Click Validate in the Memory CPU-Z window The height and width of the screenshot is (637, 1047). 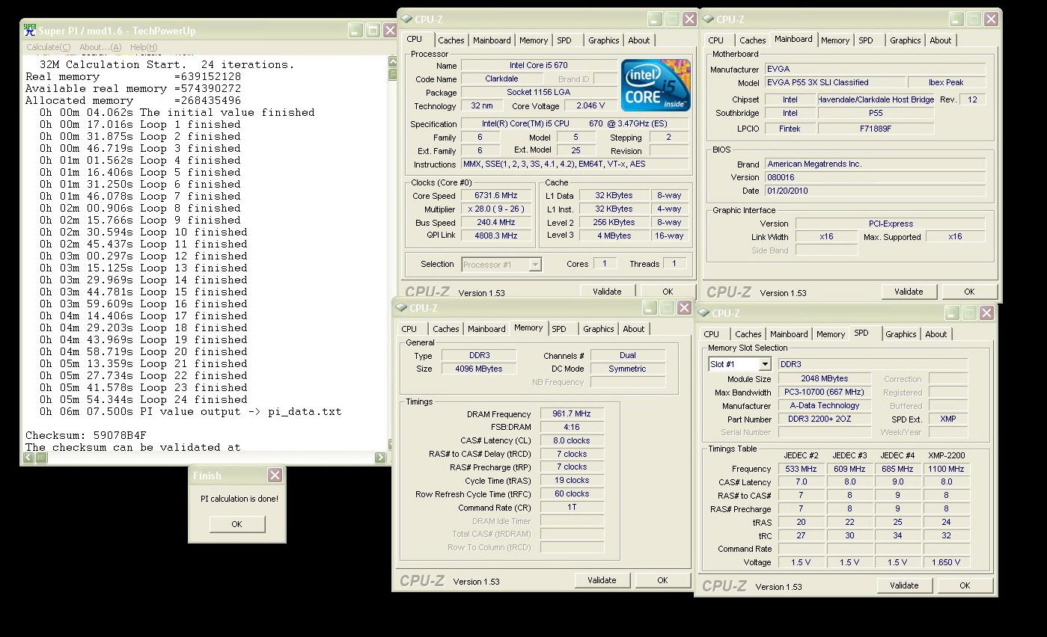click(602, 580)
